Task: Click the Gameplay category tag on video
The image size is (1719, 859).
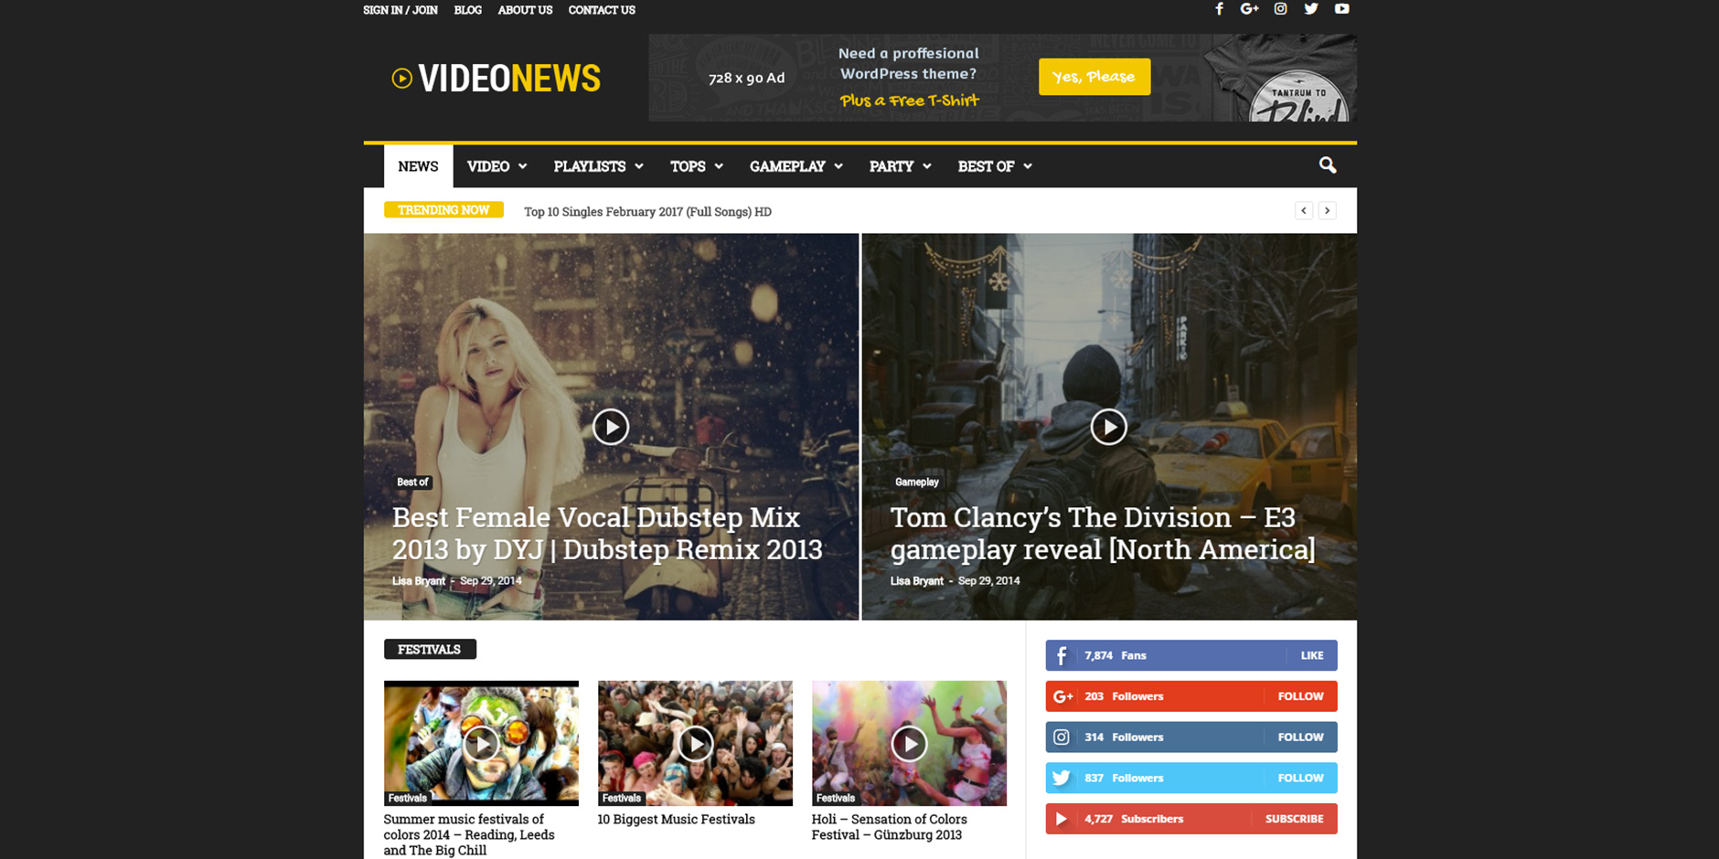Action: (916, 482)
